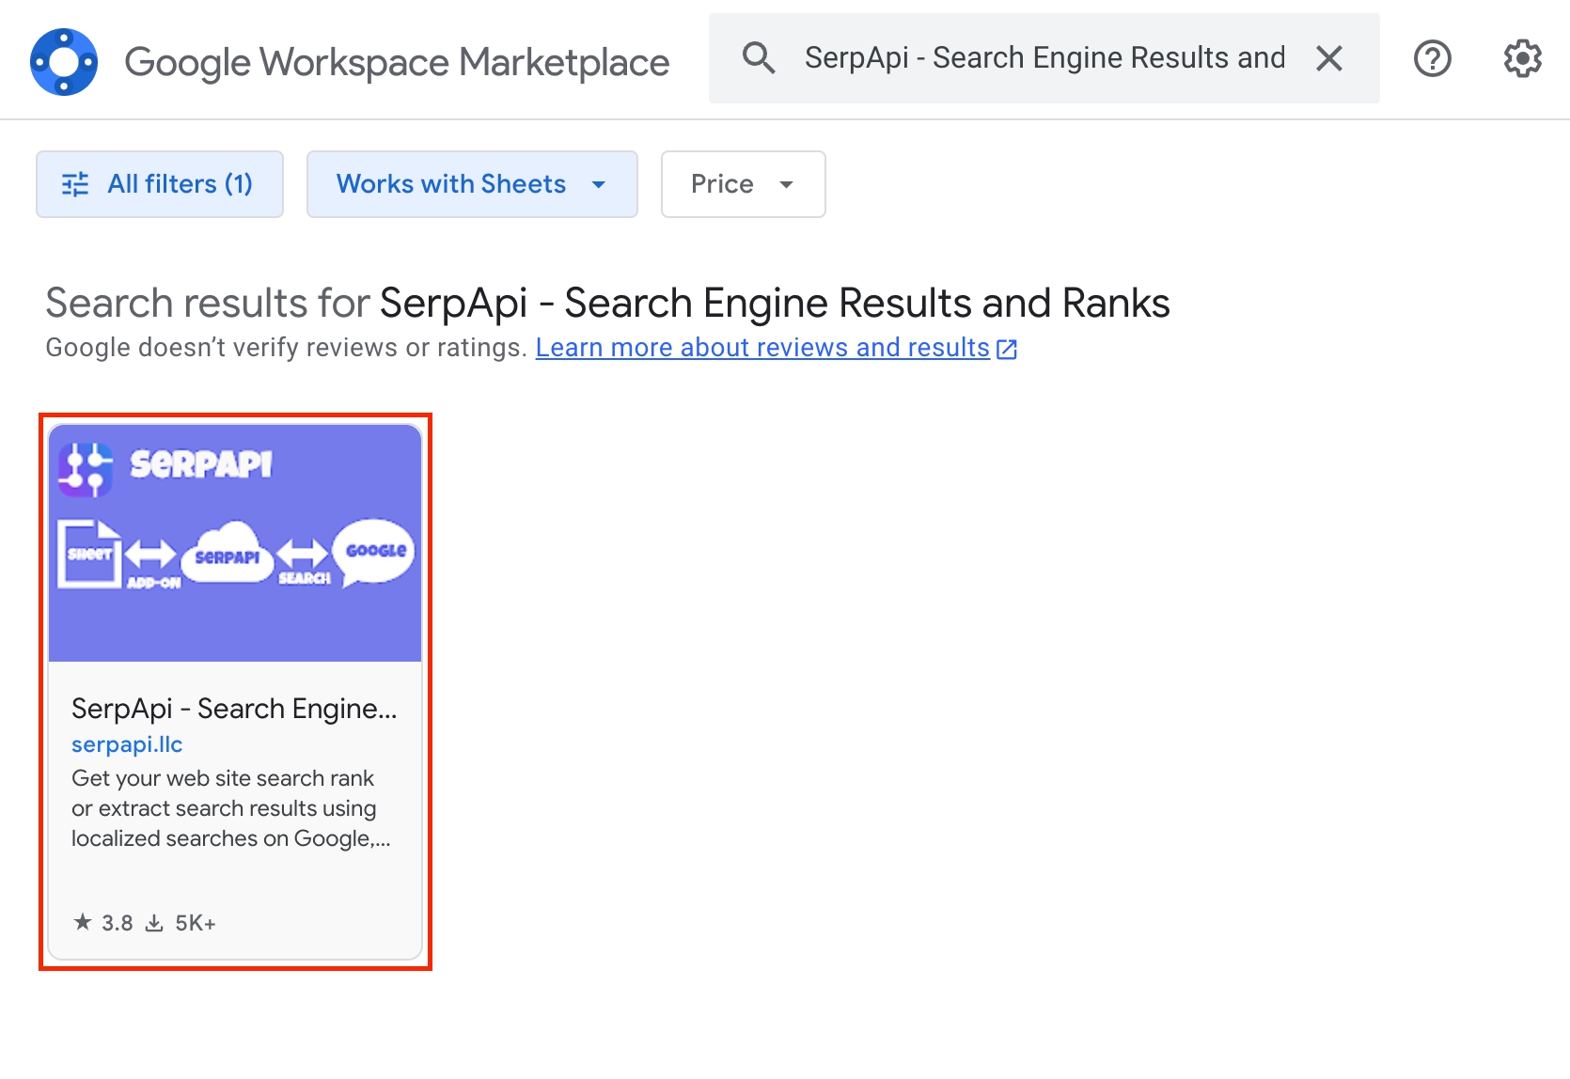Screen dimensions: 1570x1079
Task: Click the SerpApi app description text
Action: click(x=231, y=808)
